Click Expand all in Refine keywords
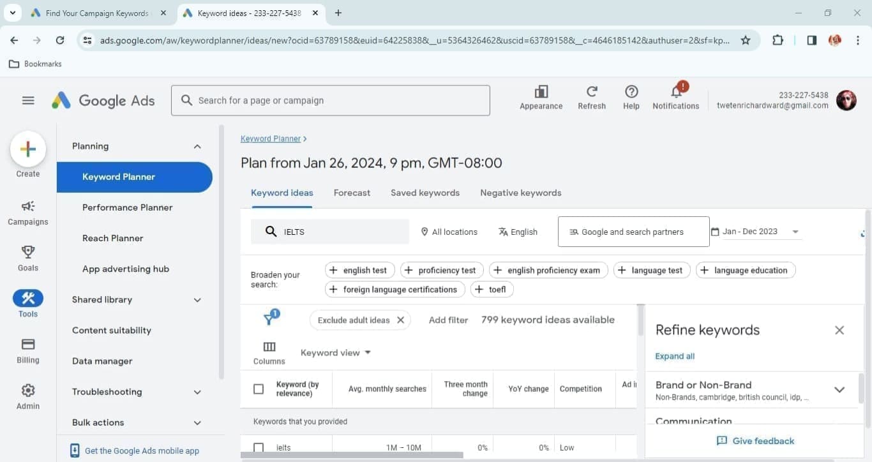 point(675,356)
